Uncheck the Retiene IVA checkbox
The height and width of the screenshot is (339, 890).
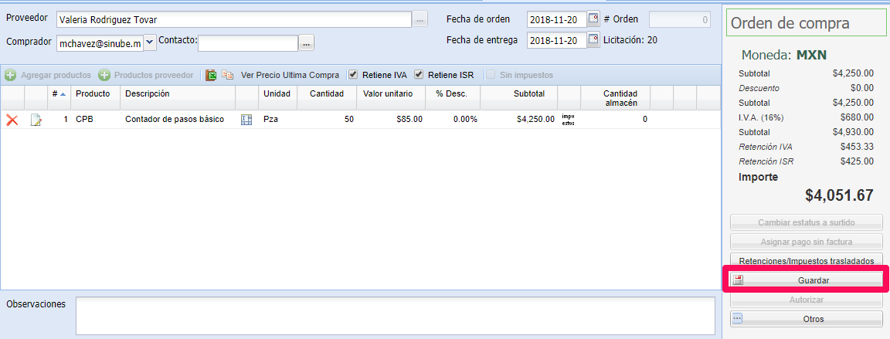coord(353,75)
